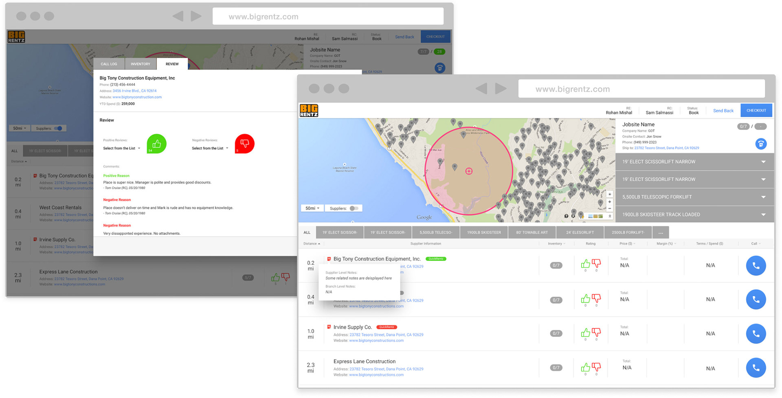Open the CALL LOG tab in the back window

(x=109, y=64)
